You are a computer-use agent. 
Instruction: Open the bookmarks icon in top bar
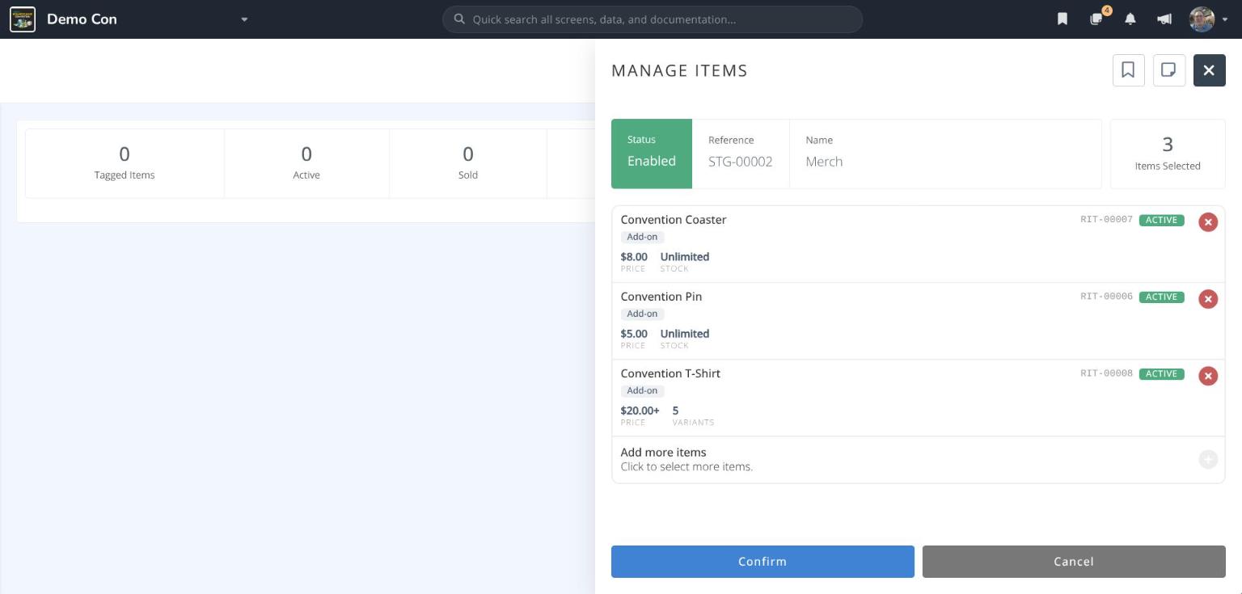click(1062, 19)
